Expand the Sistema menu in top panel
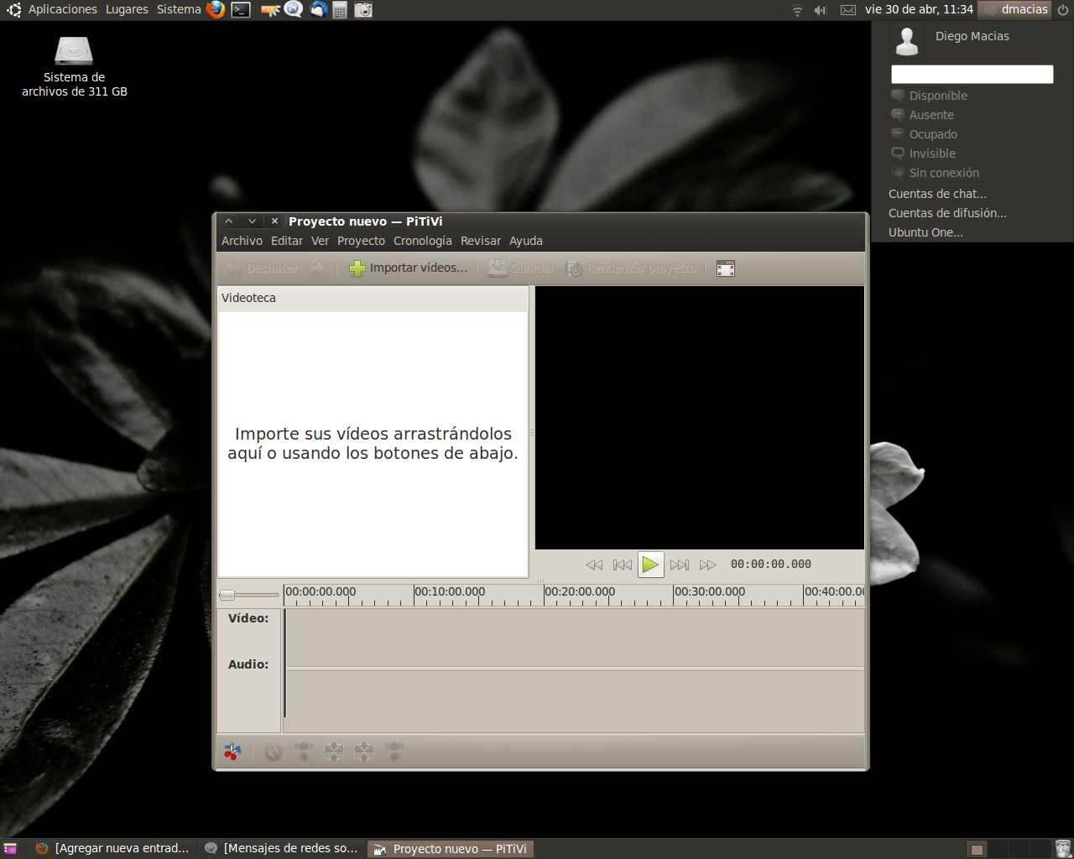This screenshot has height=859, width=1074. coord(178,9)
